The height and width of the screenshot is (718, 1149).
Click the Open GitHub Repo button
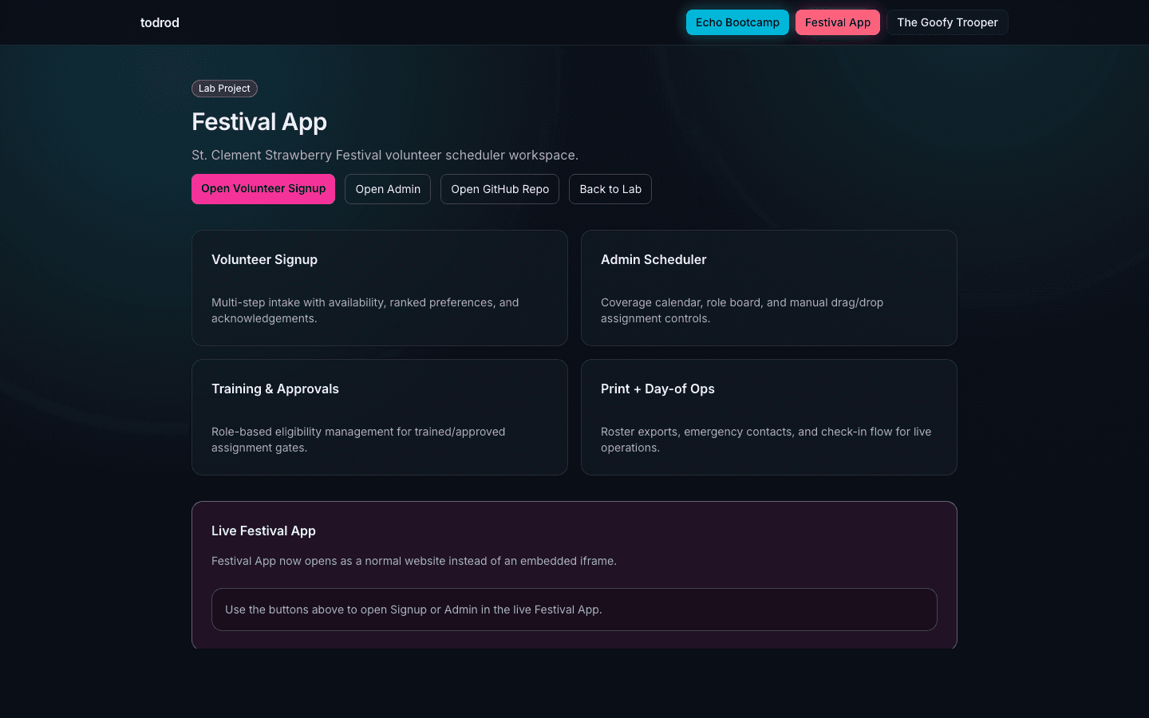click(499, 189)
